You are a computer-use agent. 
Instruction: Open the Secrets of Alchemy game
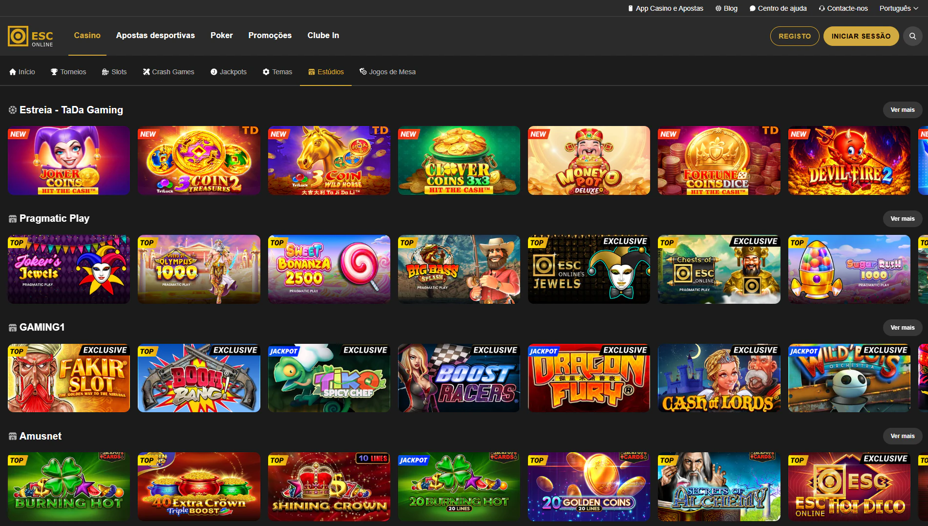click(x=719, y=486)
